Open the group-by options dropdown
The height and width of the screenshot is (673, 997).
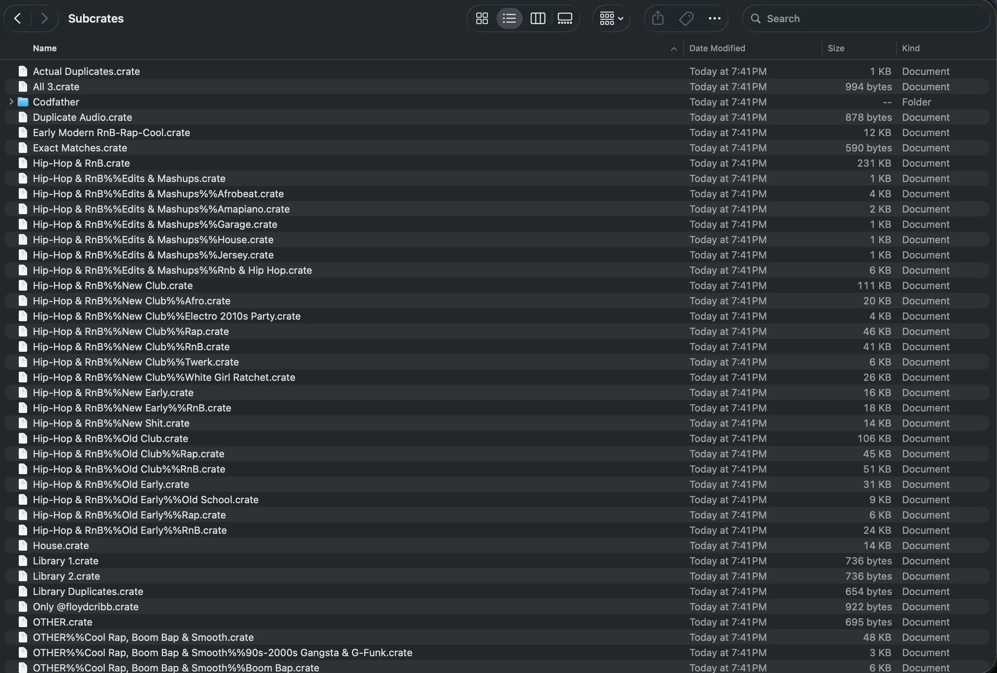[x=611, y=18]
